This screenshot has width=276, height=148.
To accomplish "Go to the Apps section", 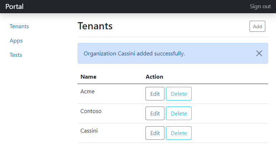I will click(x=16, y=41).
